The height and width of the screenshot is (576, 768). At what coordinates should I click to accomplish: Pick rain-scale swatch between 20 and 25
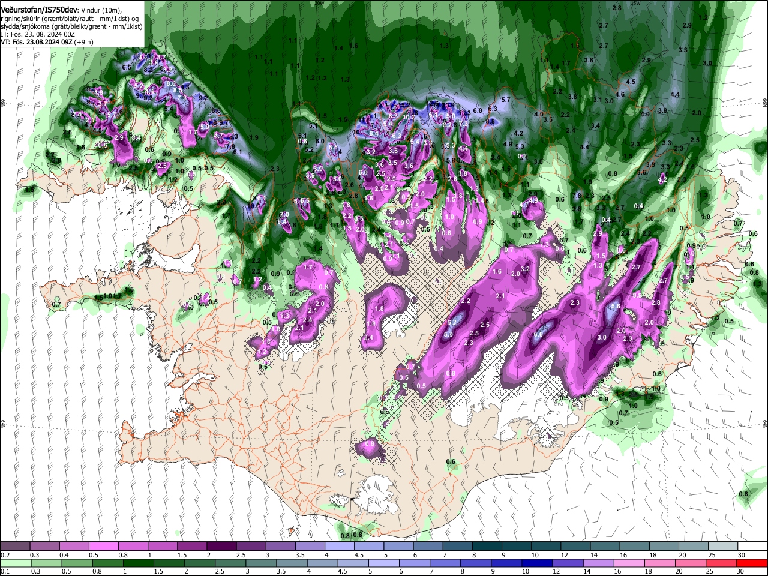(x=691, y=563)
